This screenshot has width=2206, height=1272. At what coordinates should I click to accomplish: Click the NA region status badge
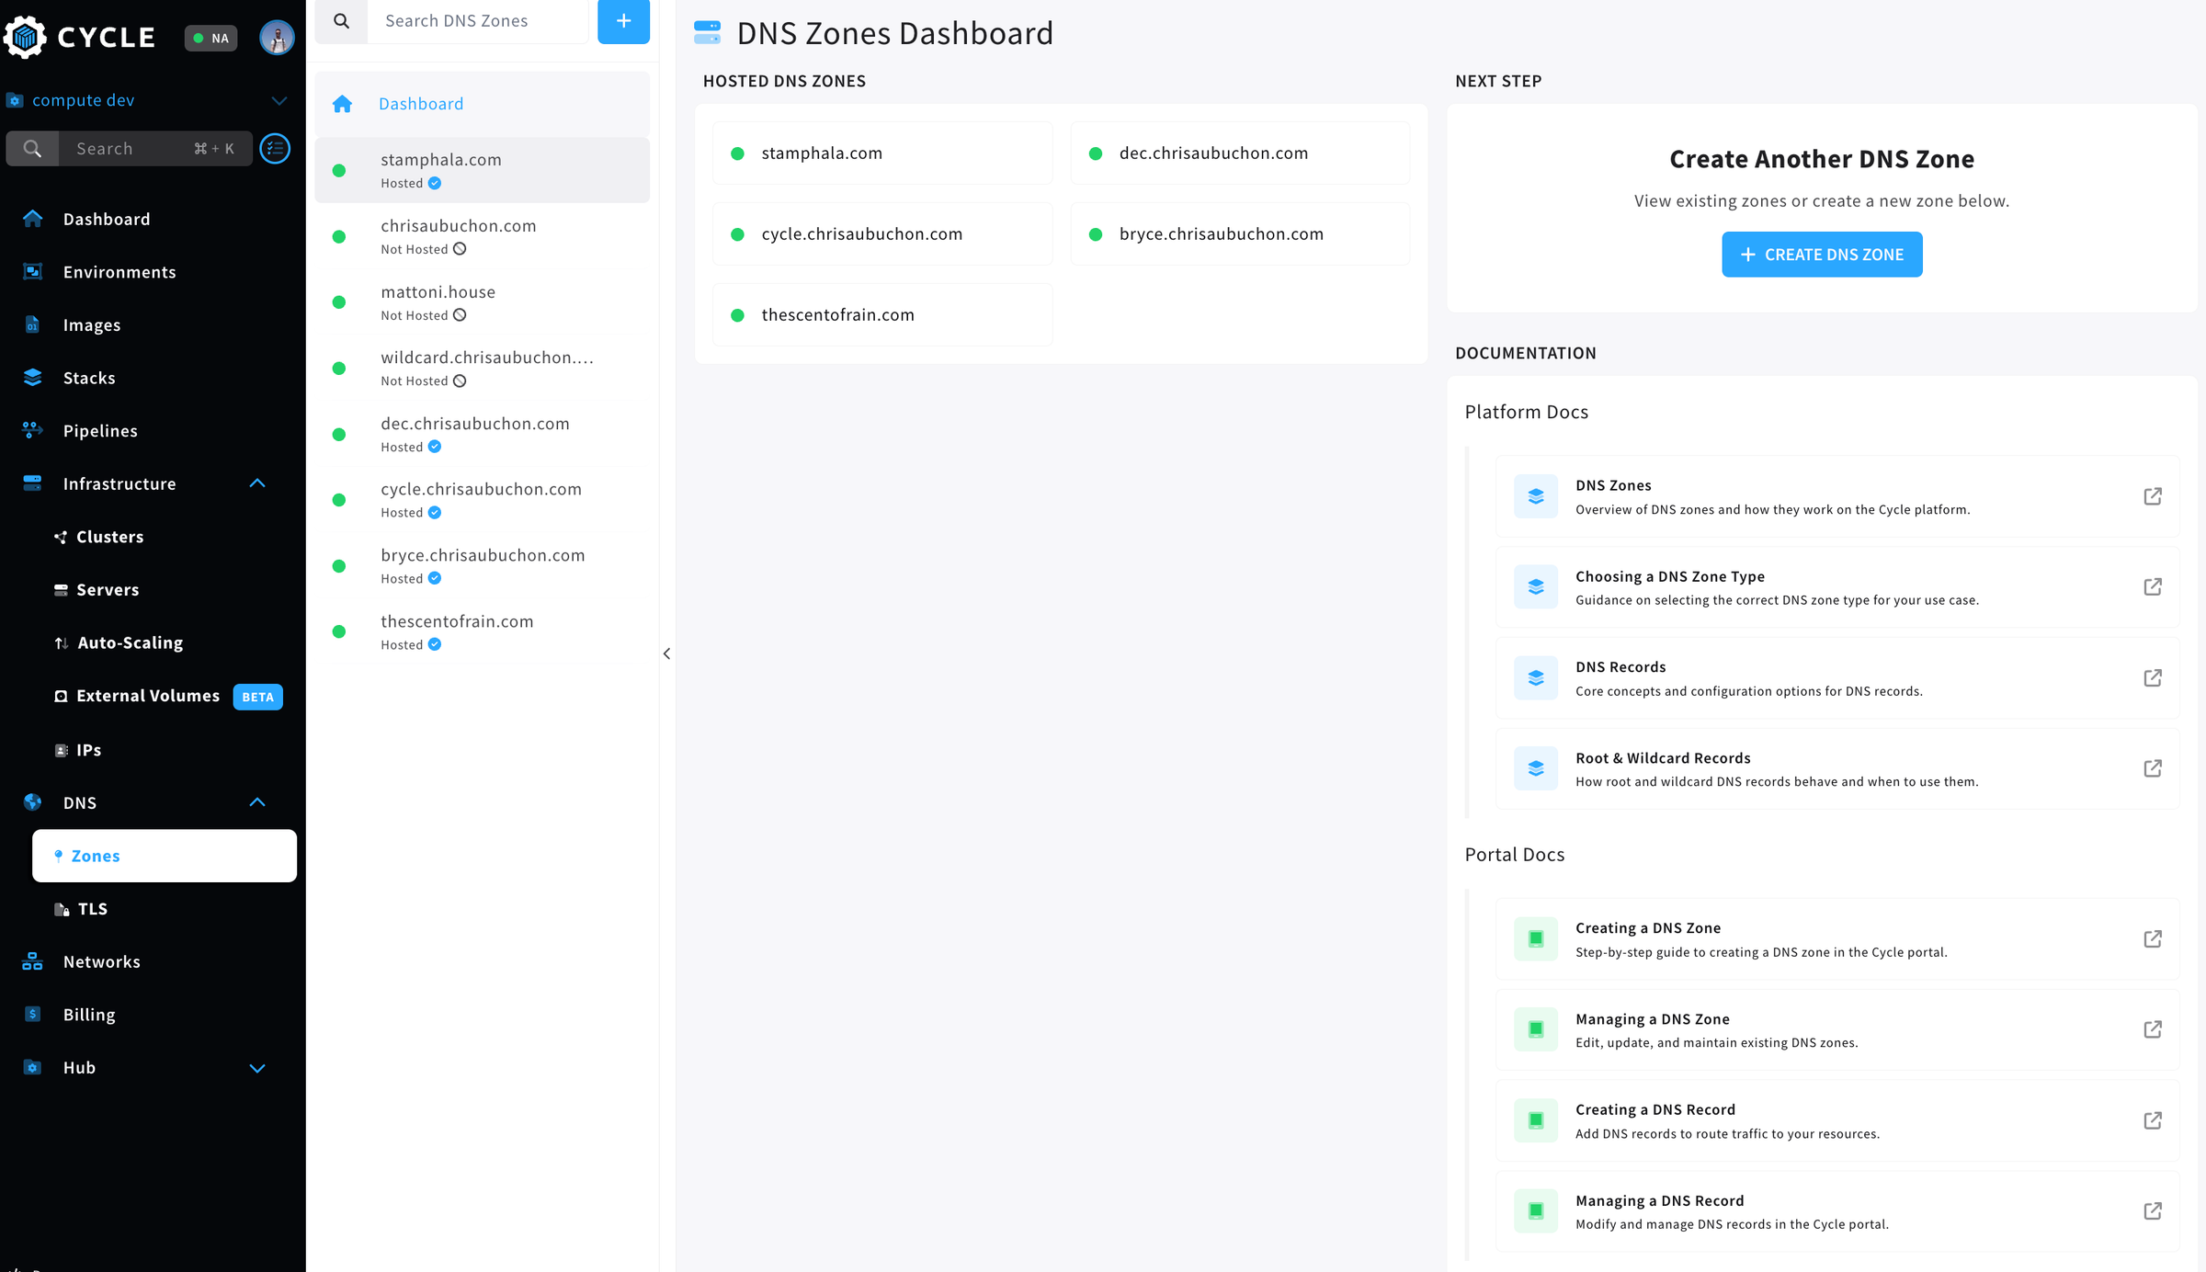(x=210, y=38)
